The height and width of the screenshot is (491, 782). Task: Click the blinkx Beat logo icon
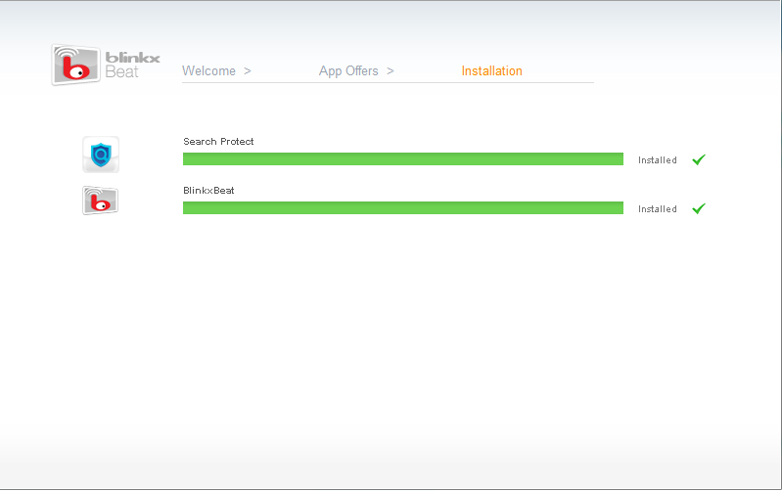[x=75, y=65]
